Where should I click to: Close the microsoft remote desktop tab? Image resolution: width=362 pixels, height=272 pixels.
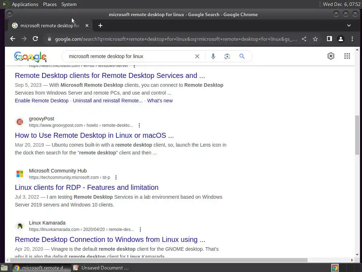click(87, 25)
